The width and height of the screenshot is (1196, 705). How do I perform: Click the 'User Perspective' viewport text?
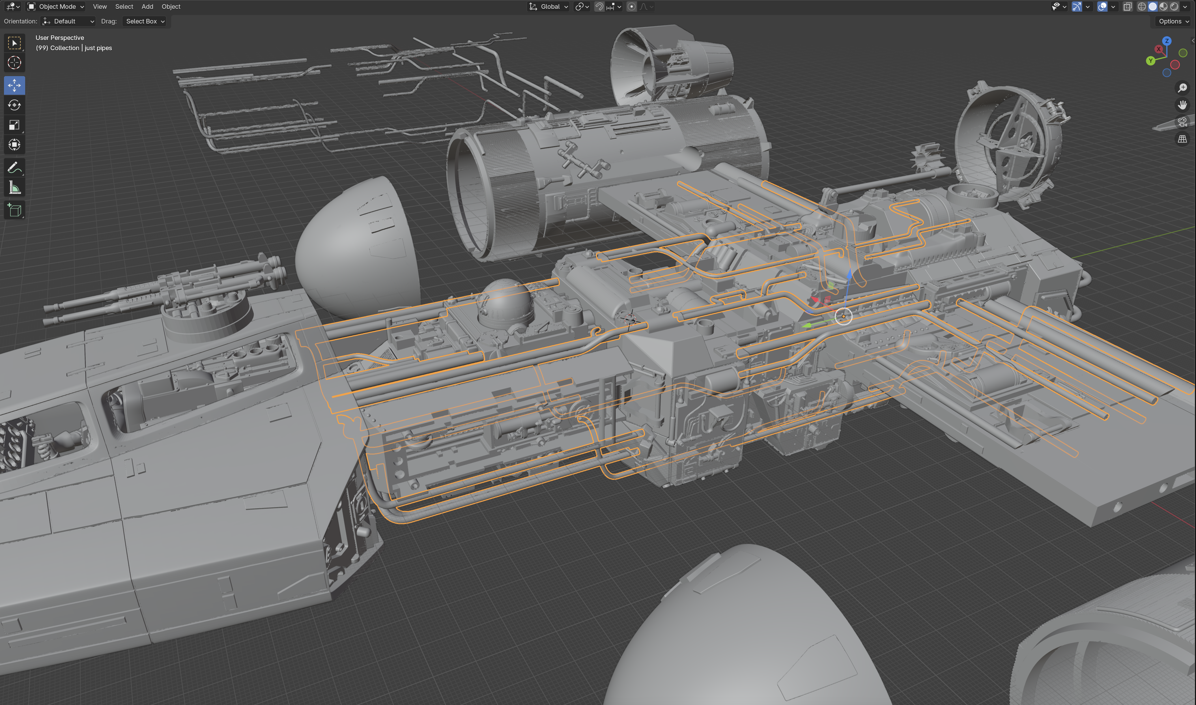60,38
